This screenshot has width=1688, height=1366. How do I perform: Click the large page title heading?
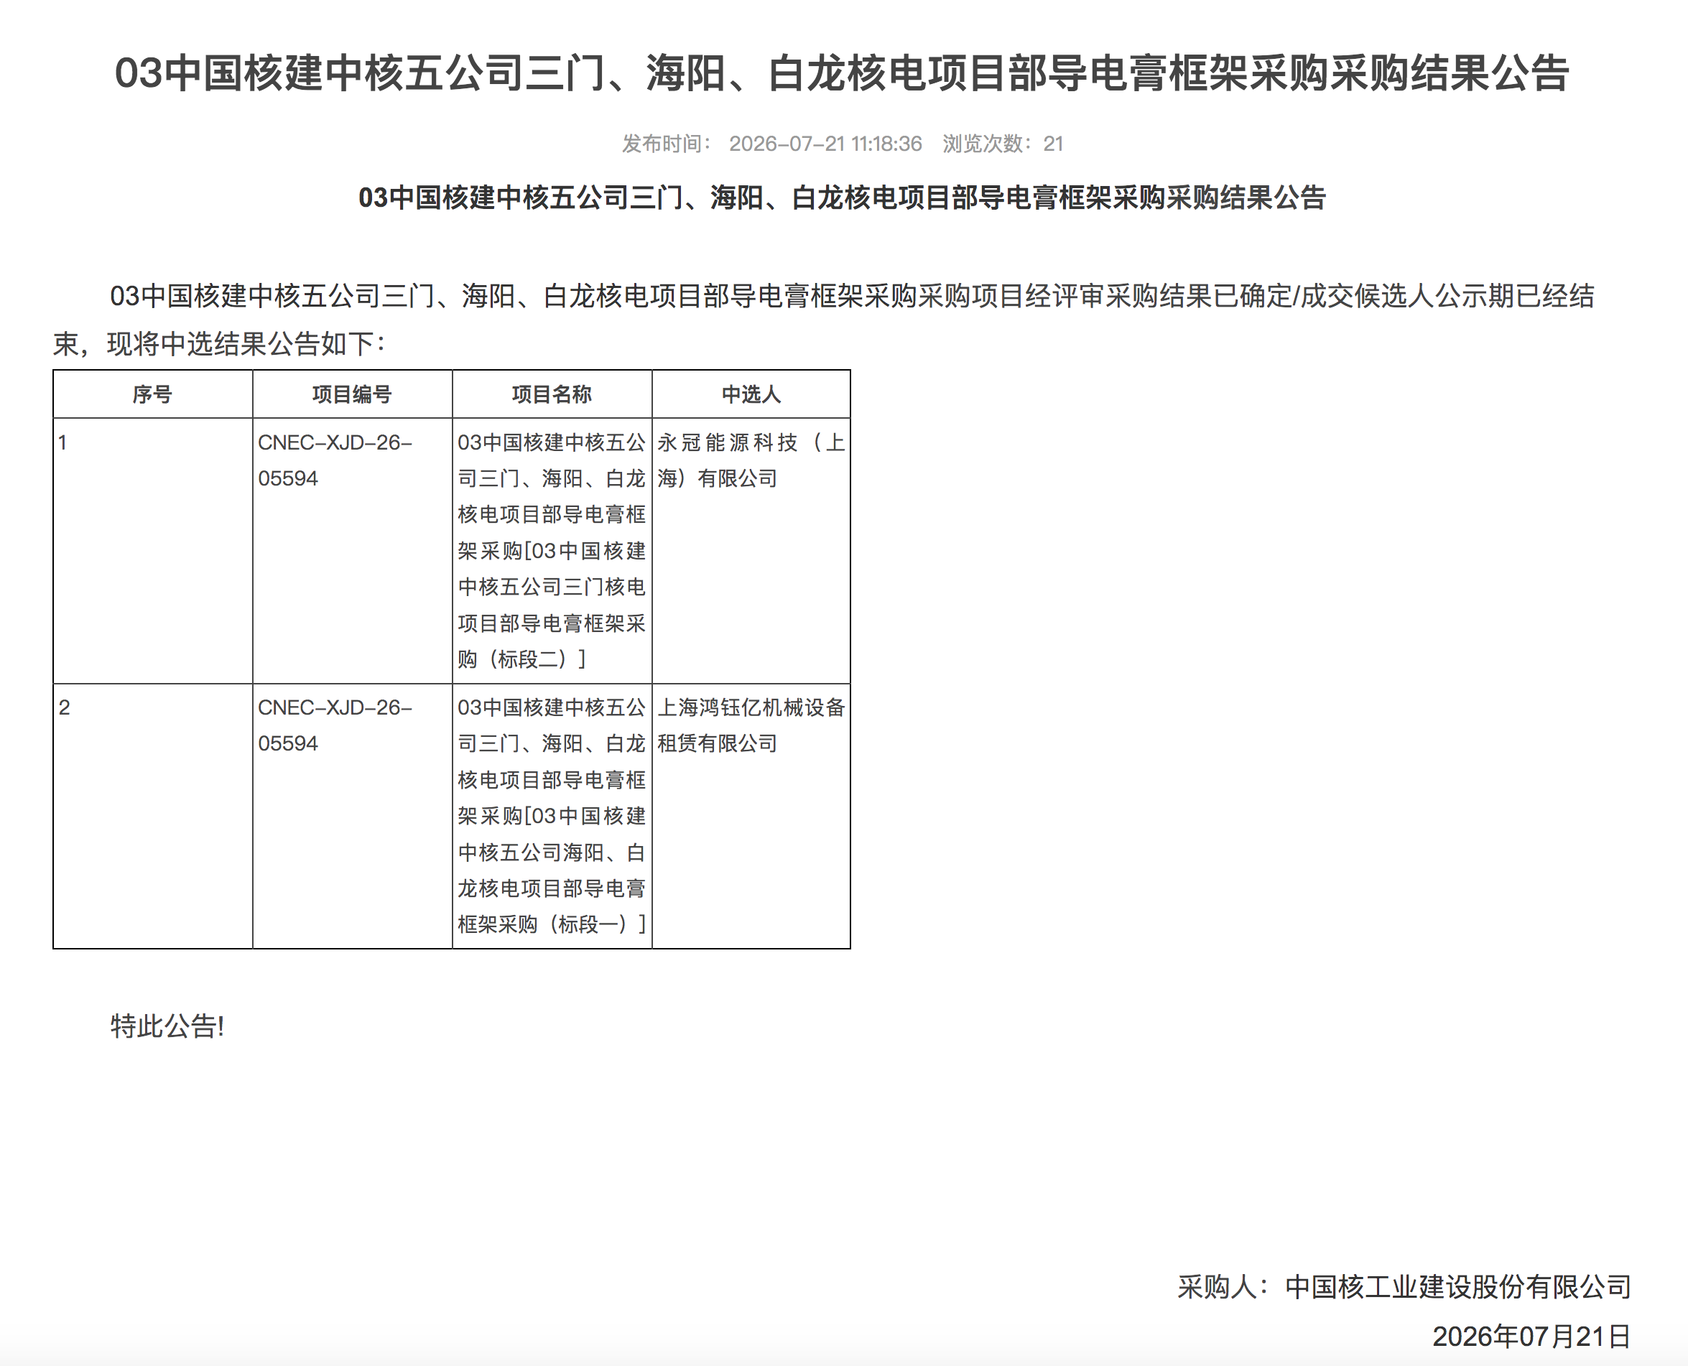coord(842,73)
